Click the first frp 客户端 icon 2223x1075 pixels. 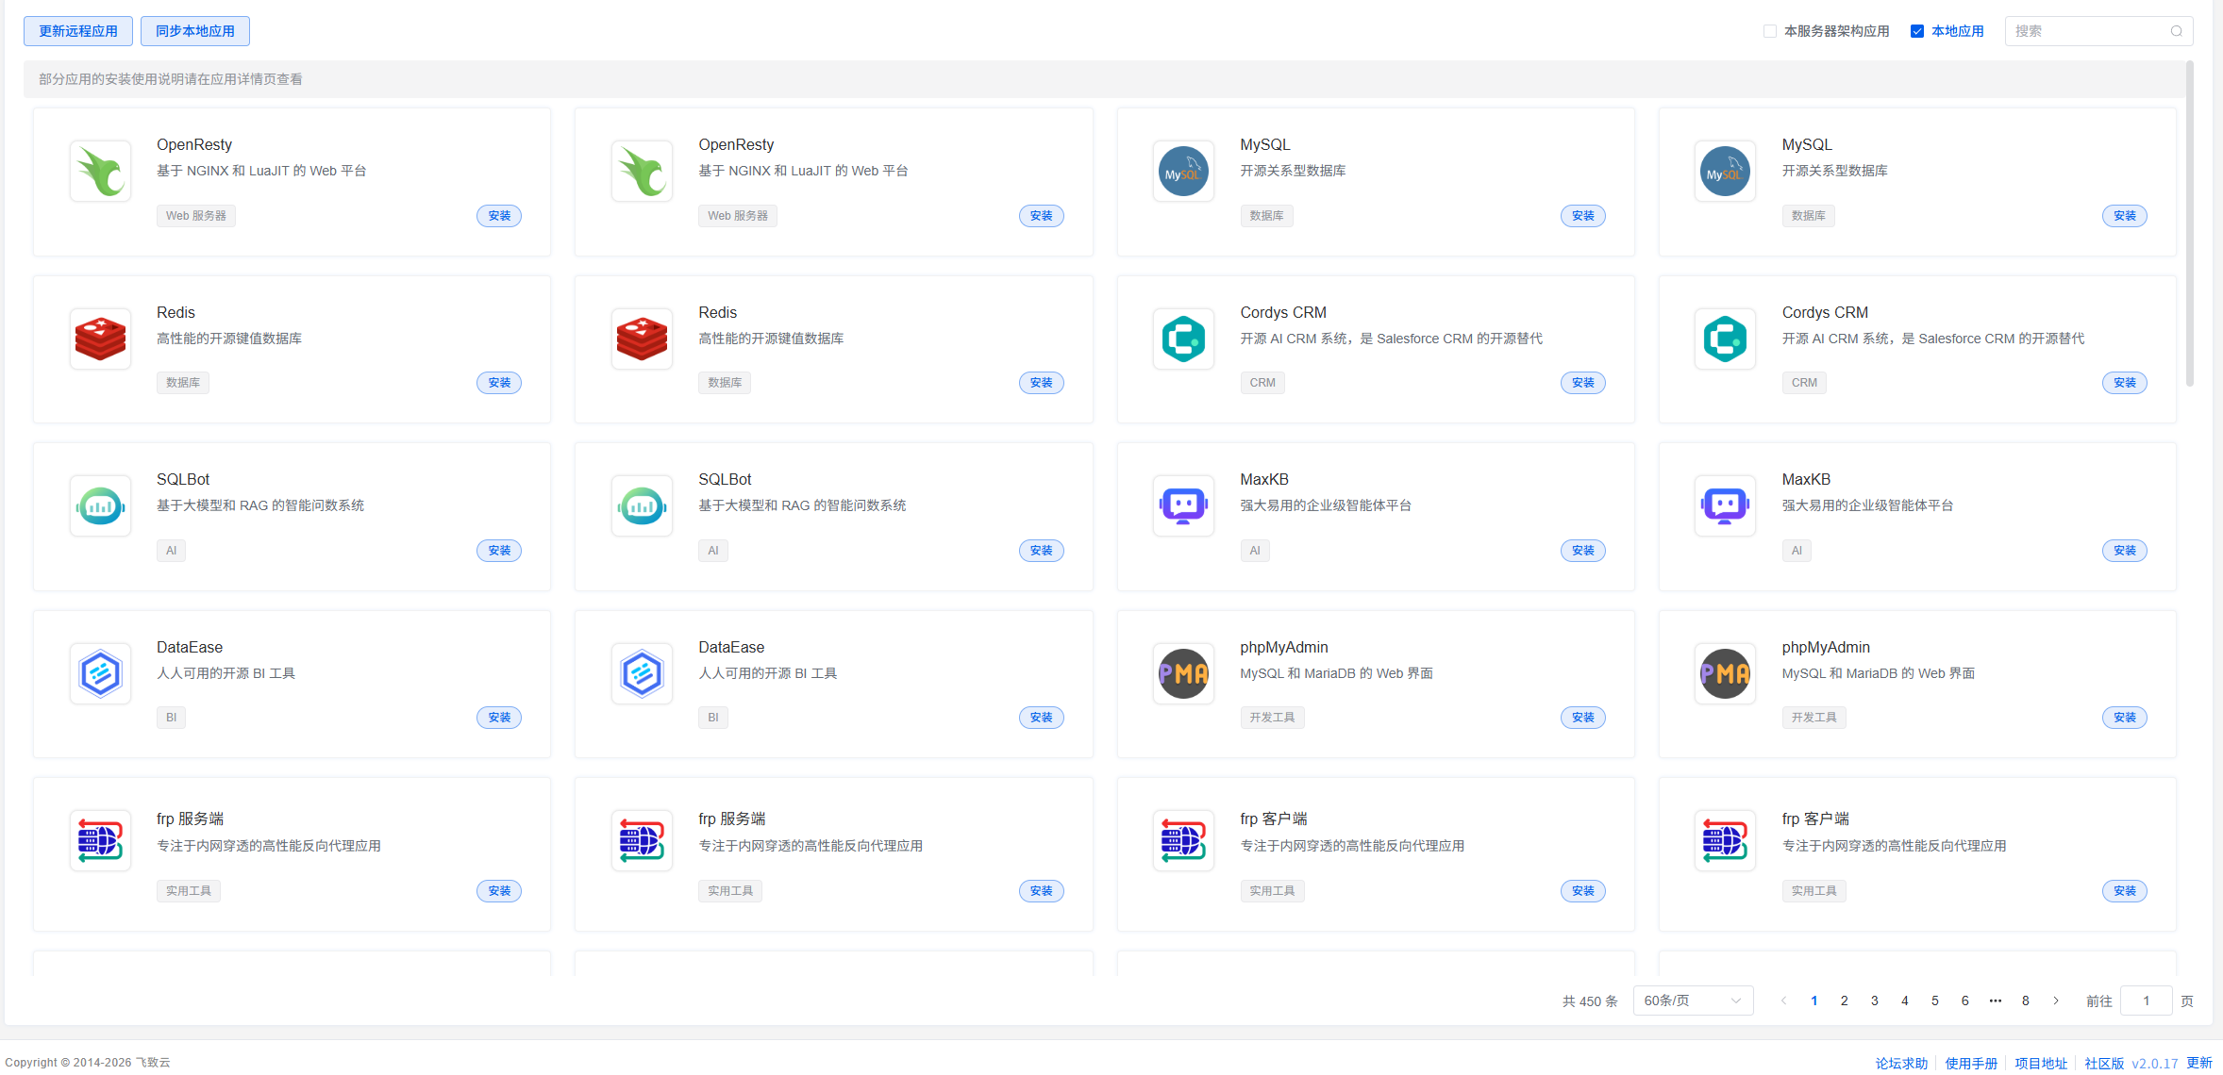point(1183,840)
